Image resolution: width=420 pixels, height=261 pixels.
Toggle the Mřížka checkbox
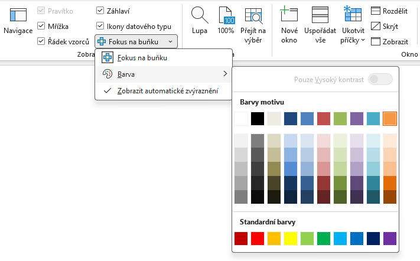point(41,26)
